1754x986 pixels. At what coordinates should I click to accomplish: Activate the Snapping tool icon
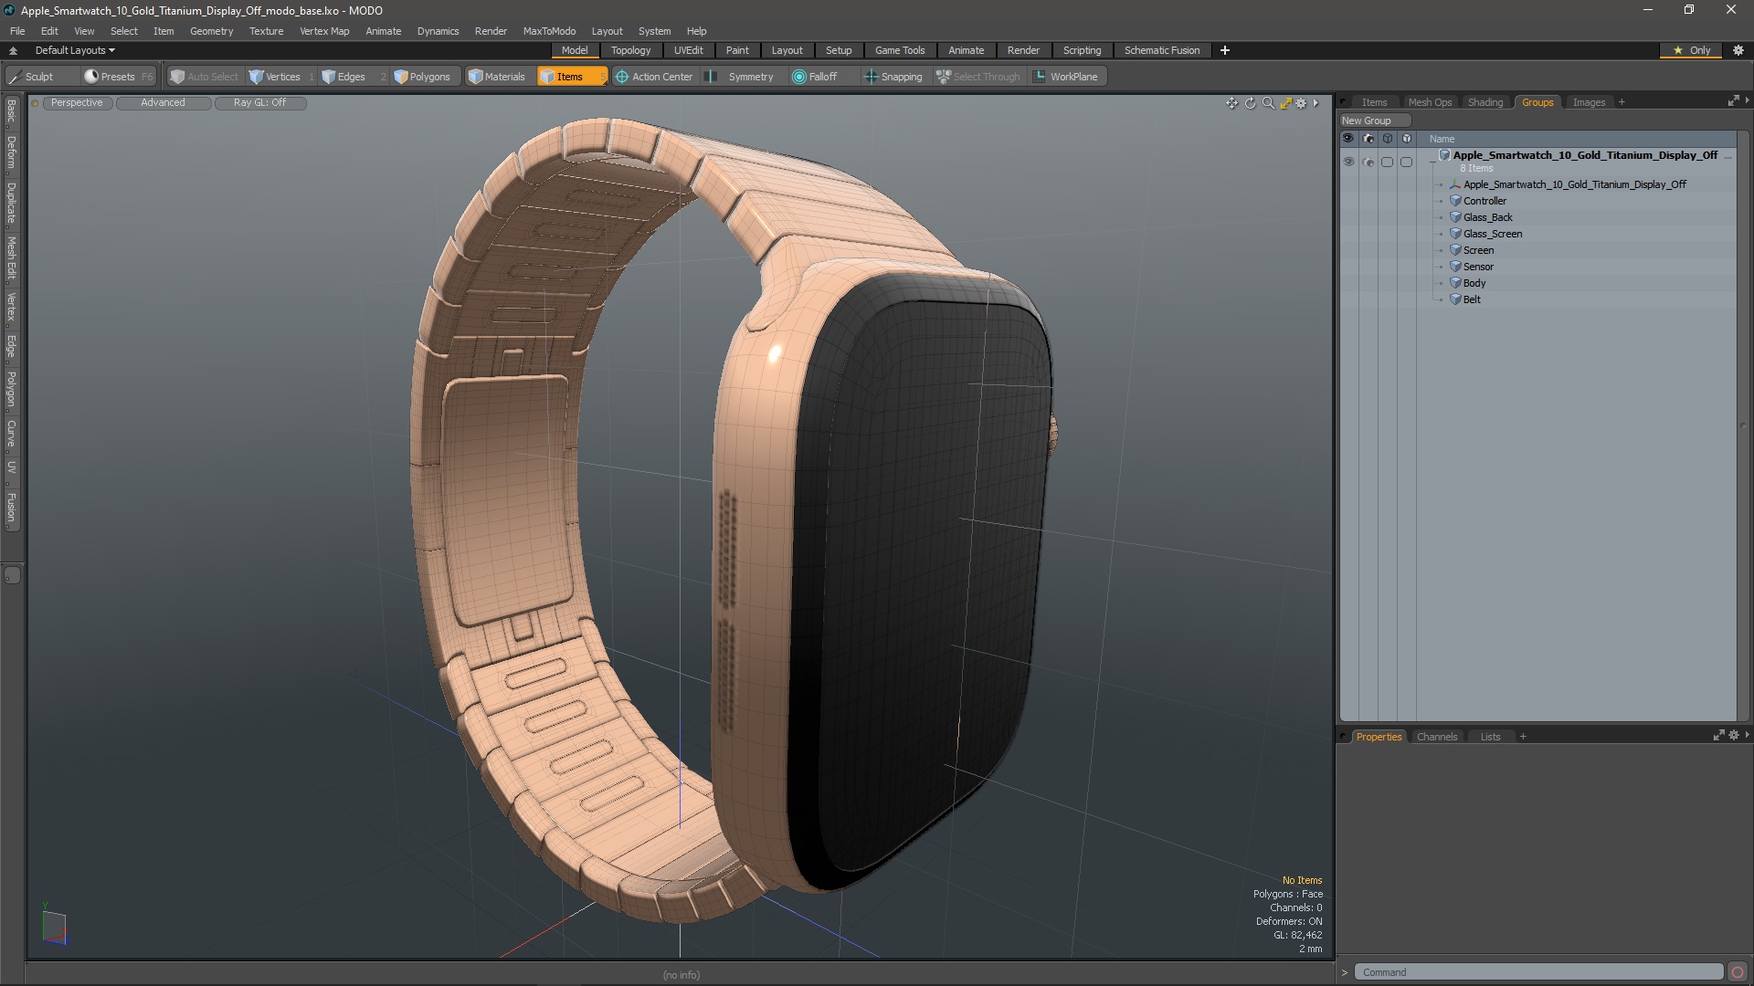871,77
